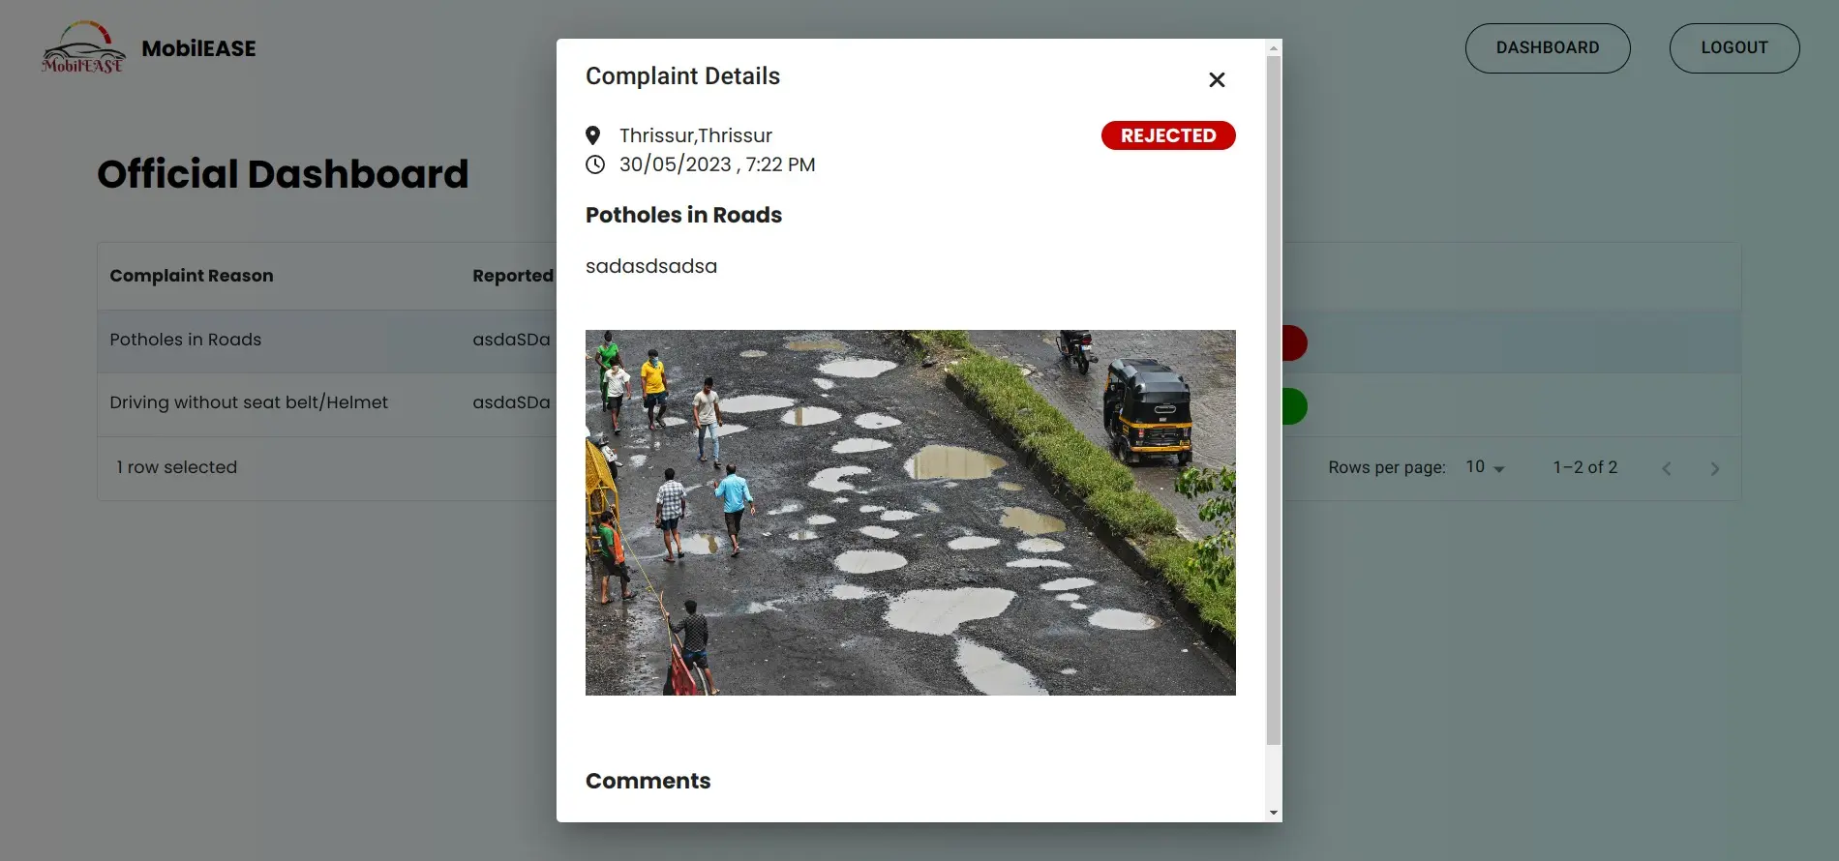This screenshot has width=1839, height=861.
Task: Click the scrollbar down arrow in dialog
Action: point(1274,813)
